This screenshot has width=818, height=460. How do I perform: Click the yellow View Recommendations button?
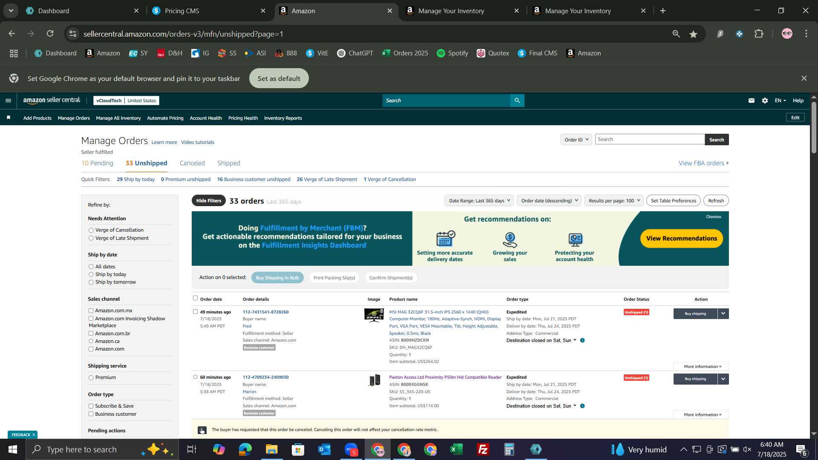tap(682, 239)
